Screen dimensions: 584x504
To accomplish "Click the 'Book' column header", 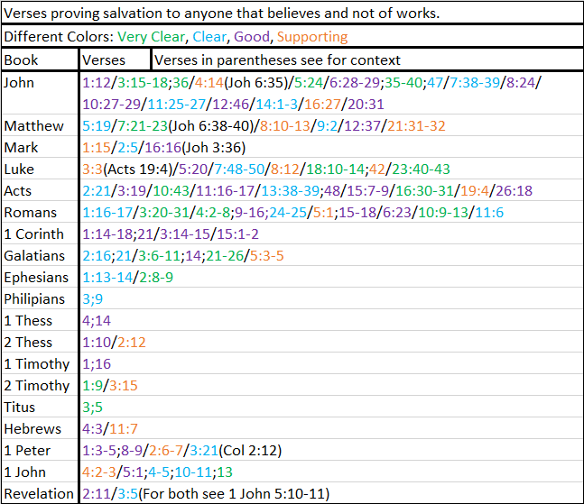I will pyautogui.click(x=41, y=60).
